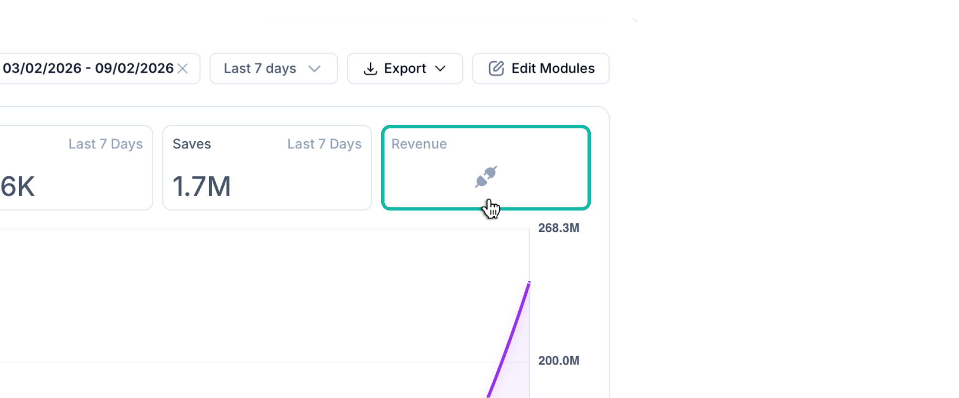This screenshot has width=959, height=398.
Task: Select the Saves card title
Action: coord(192,144)
